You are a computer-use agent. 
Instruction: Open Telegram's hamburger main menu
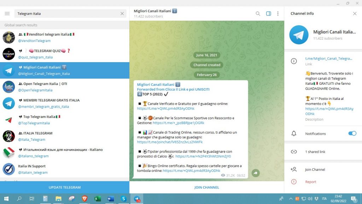7,13
